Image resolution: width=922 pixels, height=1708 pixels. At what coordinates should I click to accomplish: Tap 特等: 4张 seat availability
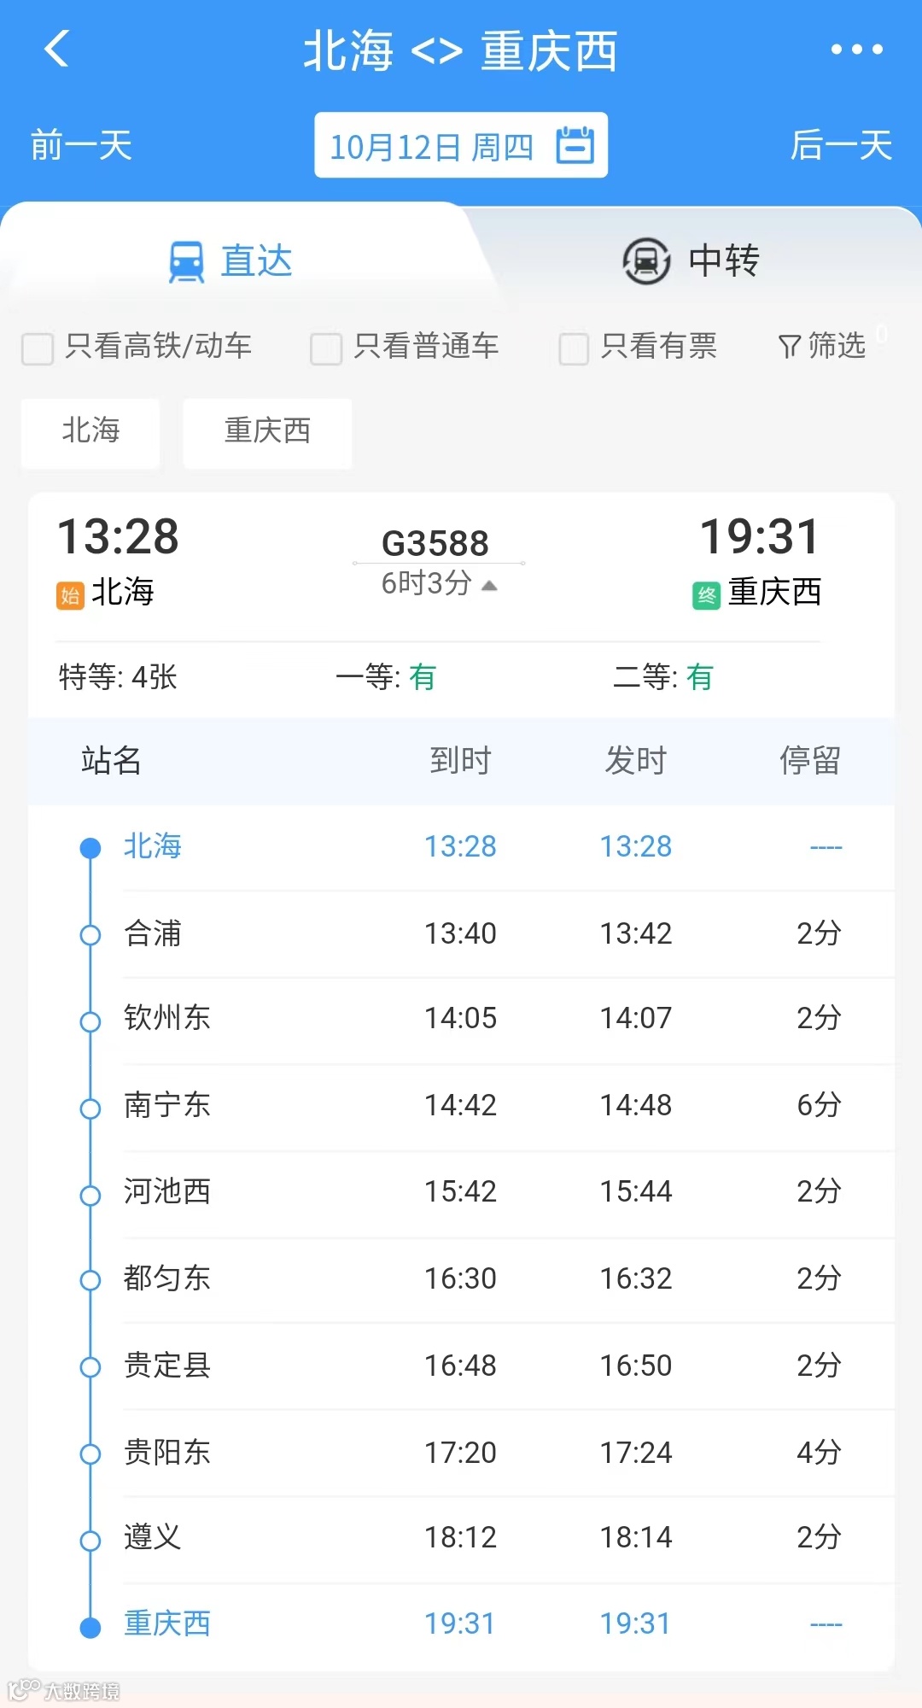(x=118, y=677)
